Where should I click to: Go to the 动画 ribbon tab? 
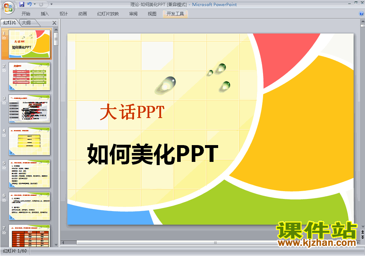click(x=82, y=14)
